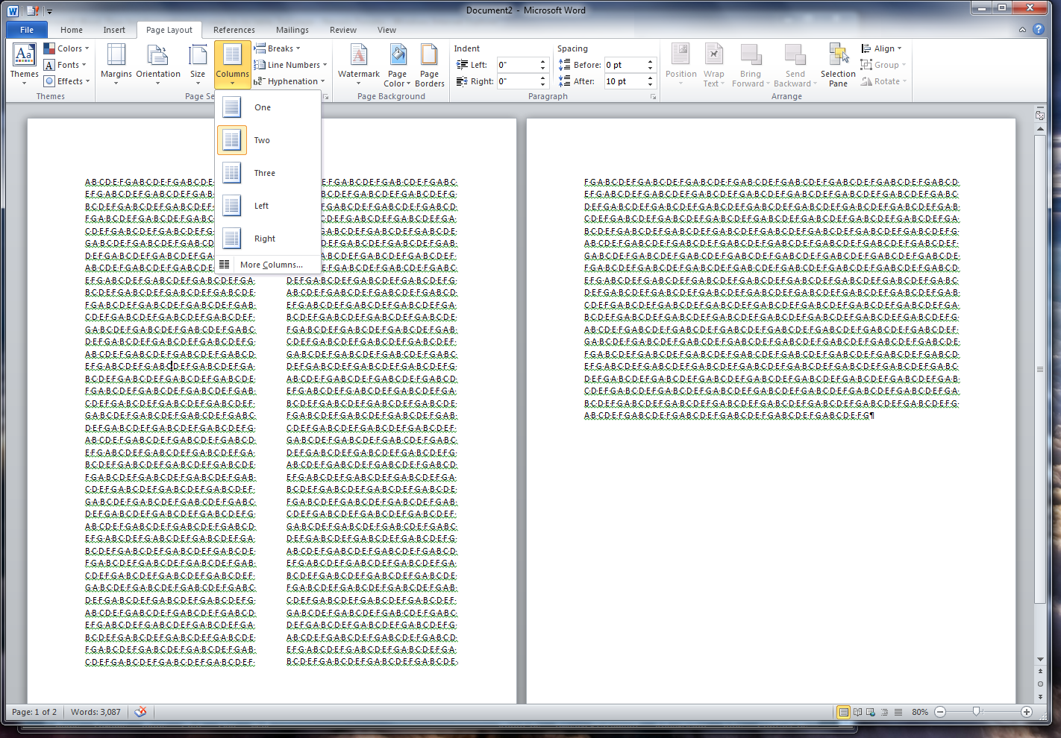Click the Wrap Text button
Screen dimensions: 1061x738
click(713, 65)
